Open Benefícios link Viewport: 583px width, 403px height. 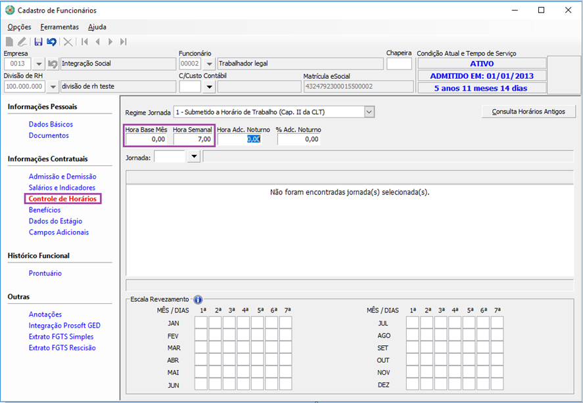click(45, 210)
